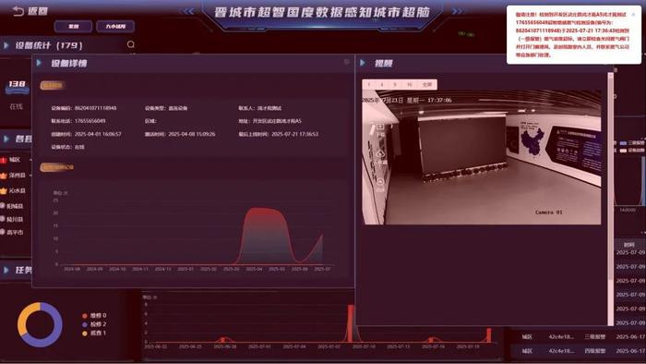The image size is (646, 364).
Task: Select the 九小场所 tab
Action: pyautogui.click(x=115, y=27)
